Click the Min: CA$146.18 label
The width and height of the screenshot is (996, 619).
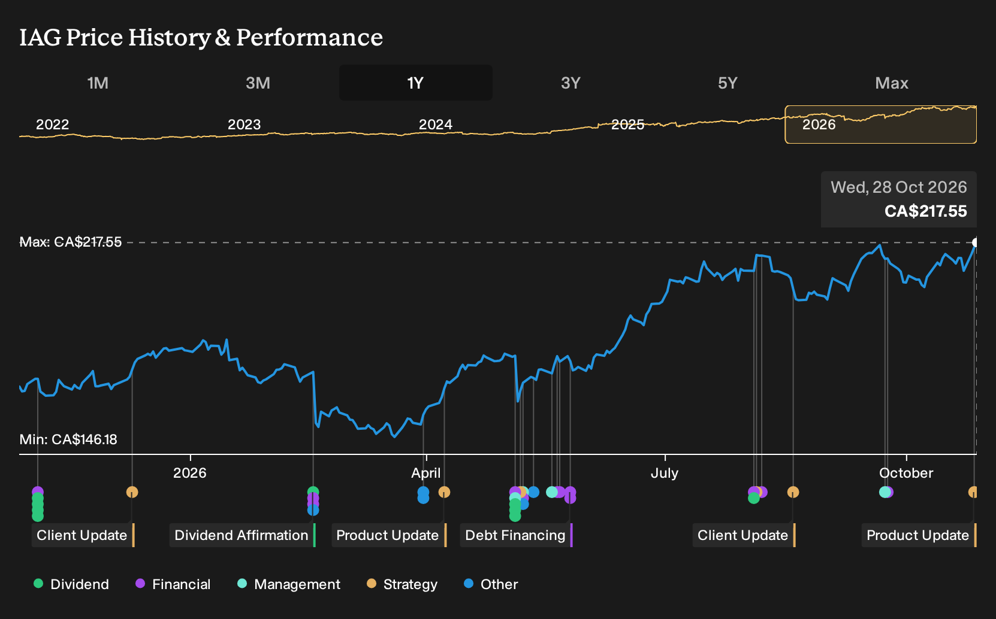(68, 439)
